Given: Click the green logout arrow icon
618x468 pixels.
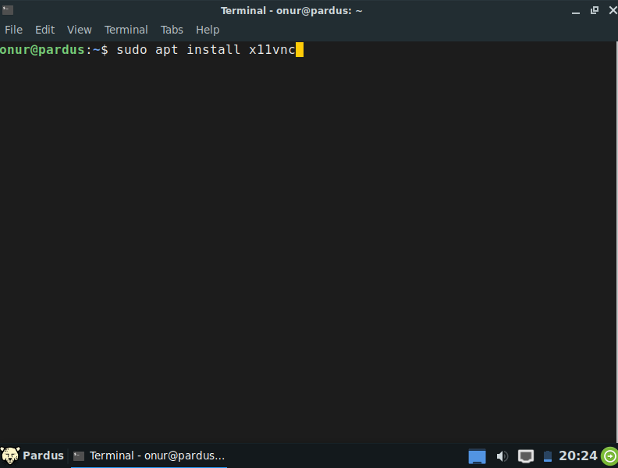Looking at the screenshot, I should [609, 456].
